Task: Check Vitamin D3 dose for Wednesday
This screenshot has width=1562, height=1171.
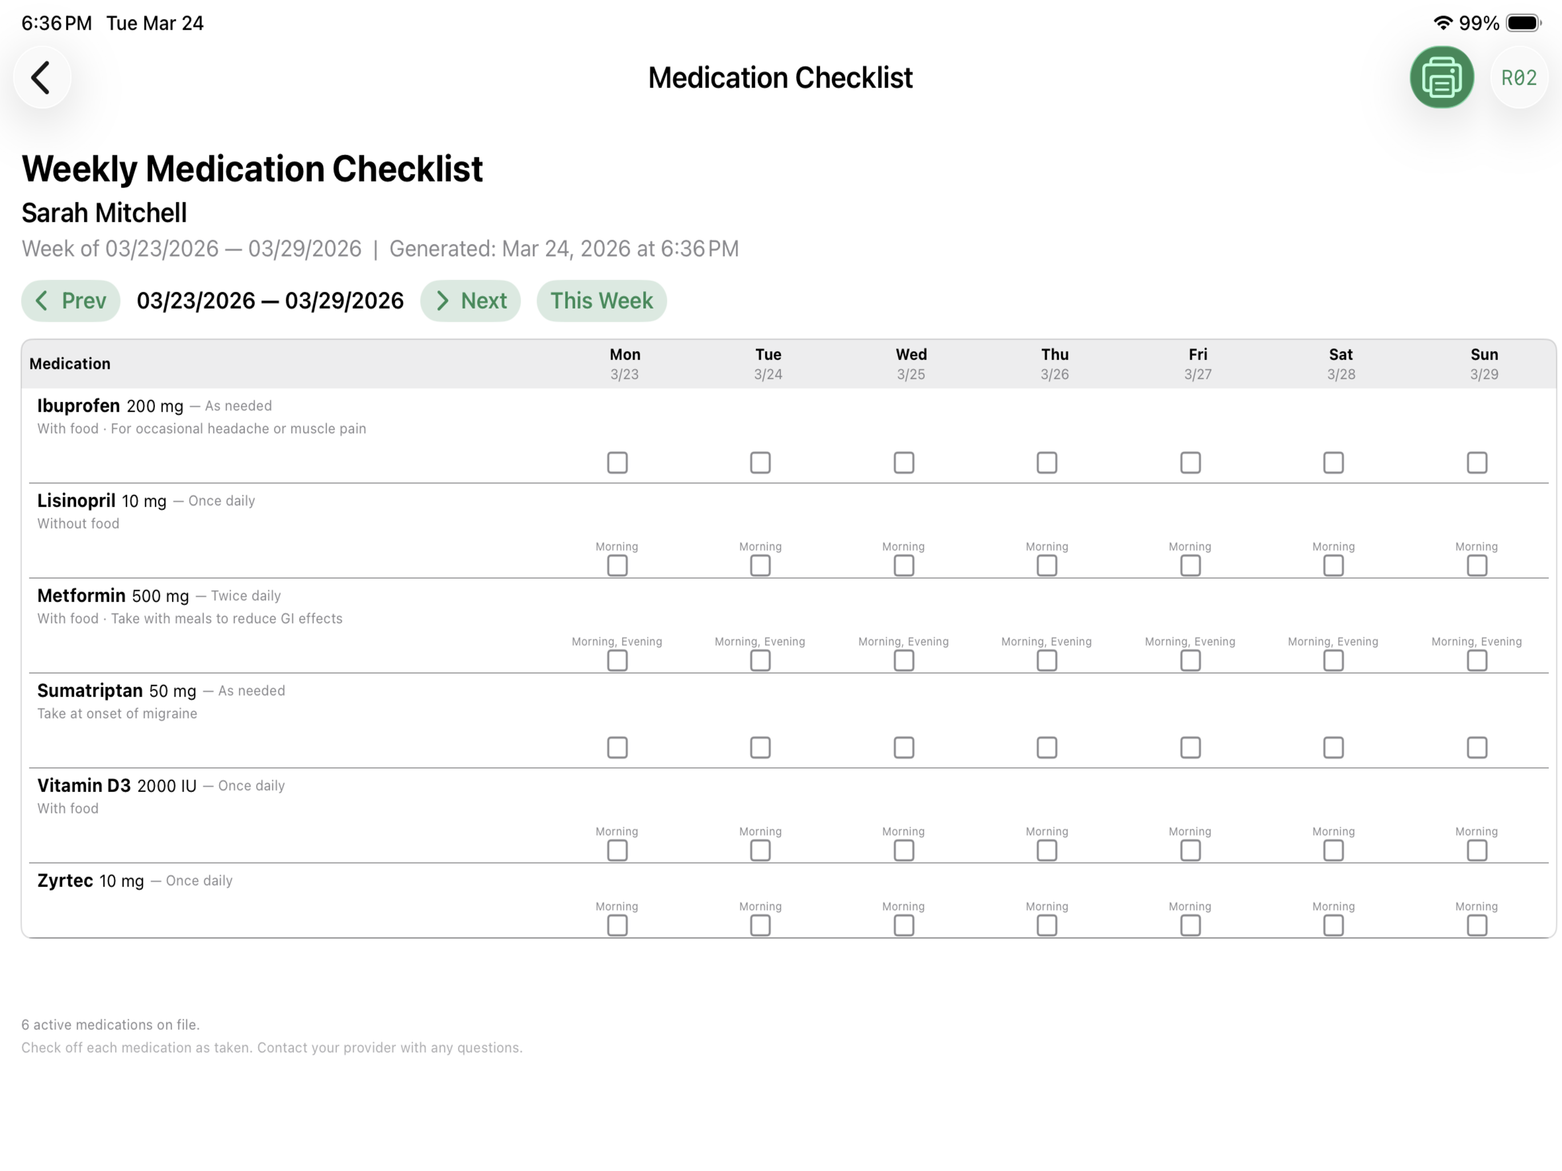Action: [904, 850]
